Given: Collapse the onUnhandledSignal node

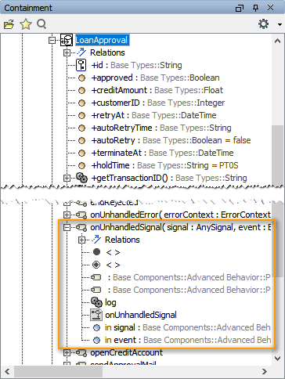Looking at the screenshot, I should [x=67, y=227].
